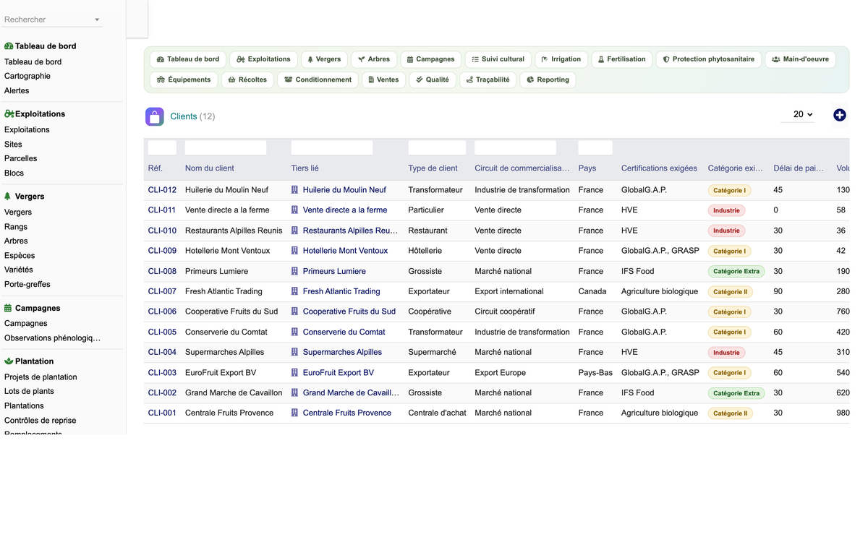Add a new client with plus icon
868x537 pixels.
(x=839, y=115)
